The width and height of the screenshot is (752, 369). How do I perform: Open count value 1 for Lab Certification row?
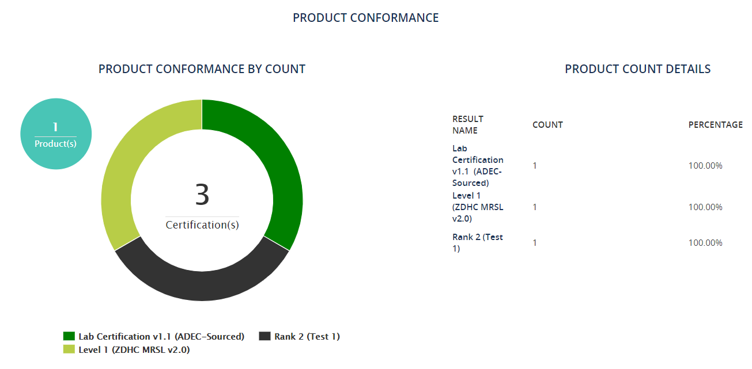pyautogui.click(x=535, y=166)
